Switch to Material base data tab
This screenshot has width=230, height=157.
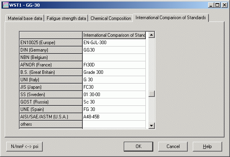[25, 18]
